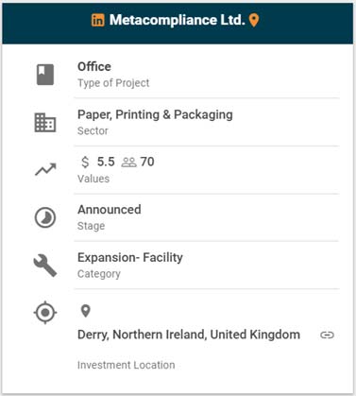Click the orange map pin beside company name
The height and width of the screenshot is (396, 356).
254,21
